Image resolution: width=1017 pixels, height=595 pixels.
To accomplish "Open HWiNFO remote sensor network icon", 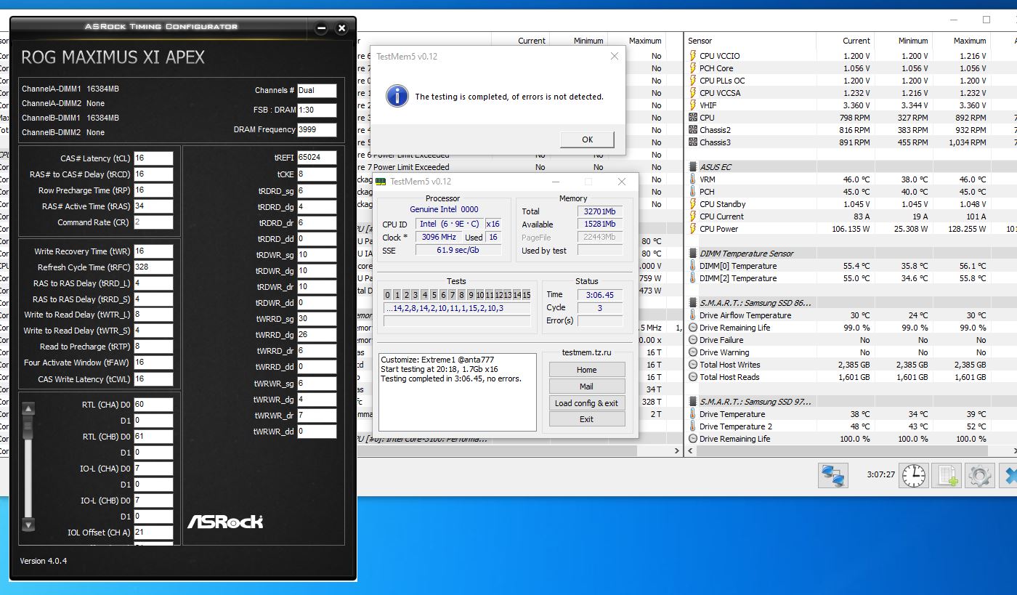I will tap(832, 475).
